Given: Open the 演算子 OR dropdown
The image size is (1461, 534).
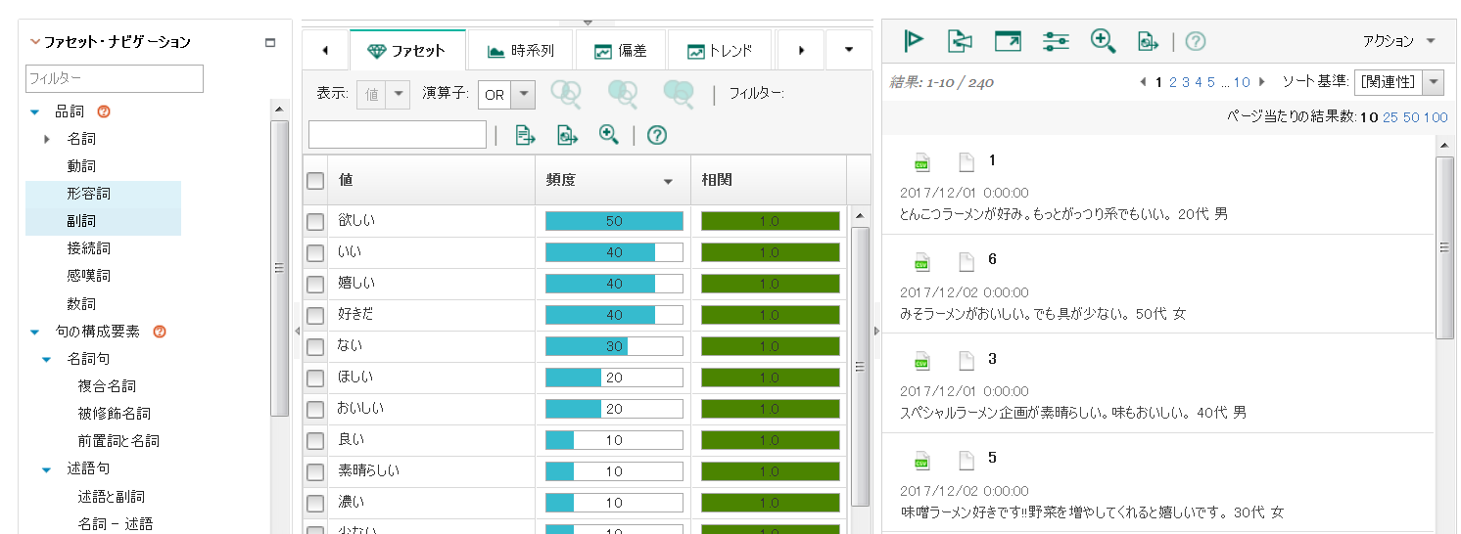Looking at the screenshot, I should pyautogui.click(x=524, y=95).
